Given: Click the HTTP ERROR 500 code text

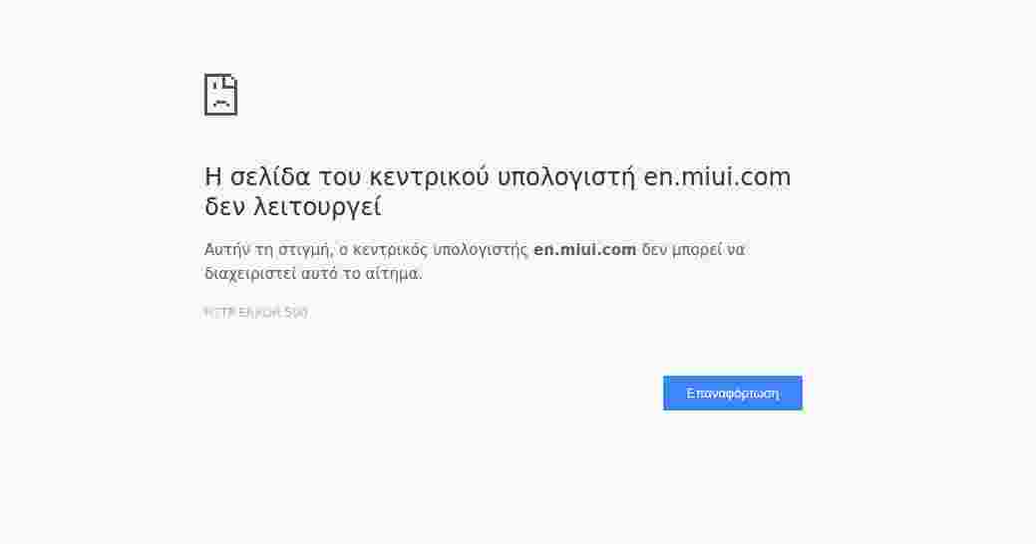Looking at the screenshot, I should click(256, 313).
